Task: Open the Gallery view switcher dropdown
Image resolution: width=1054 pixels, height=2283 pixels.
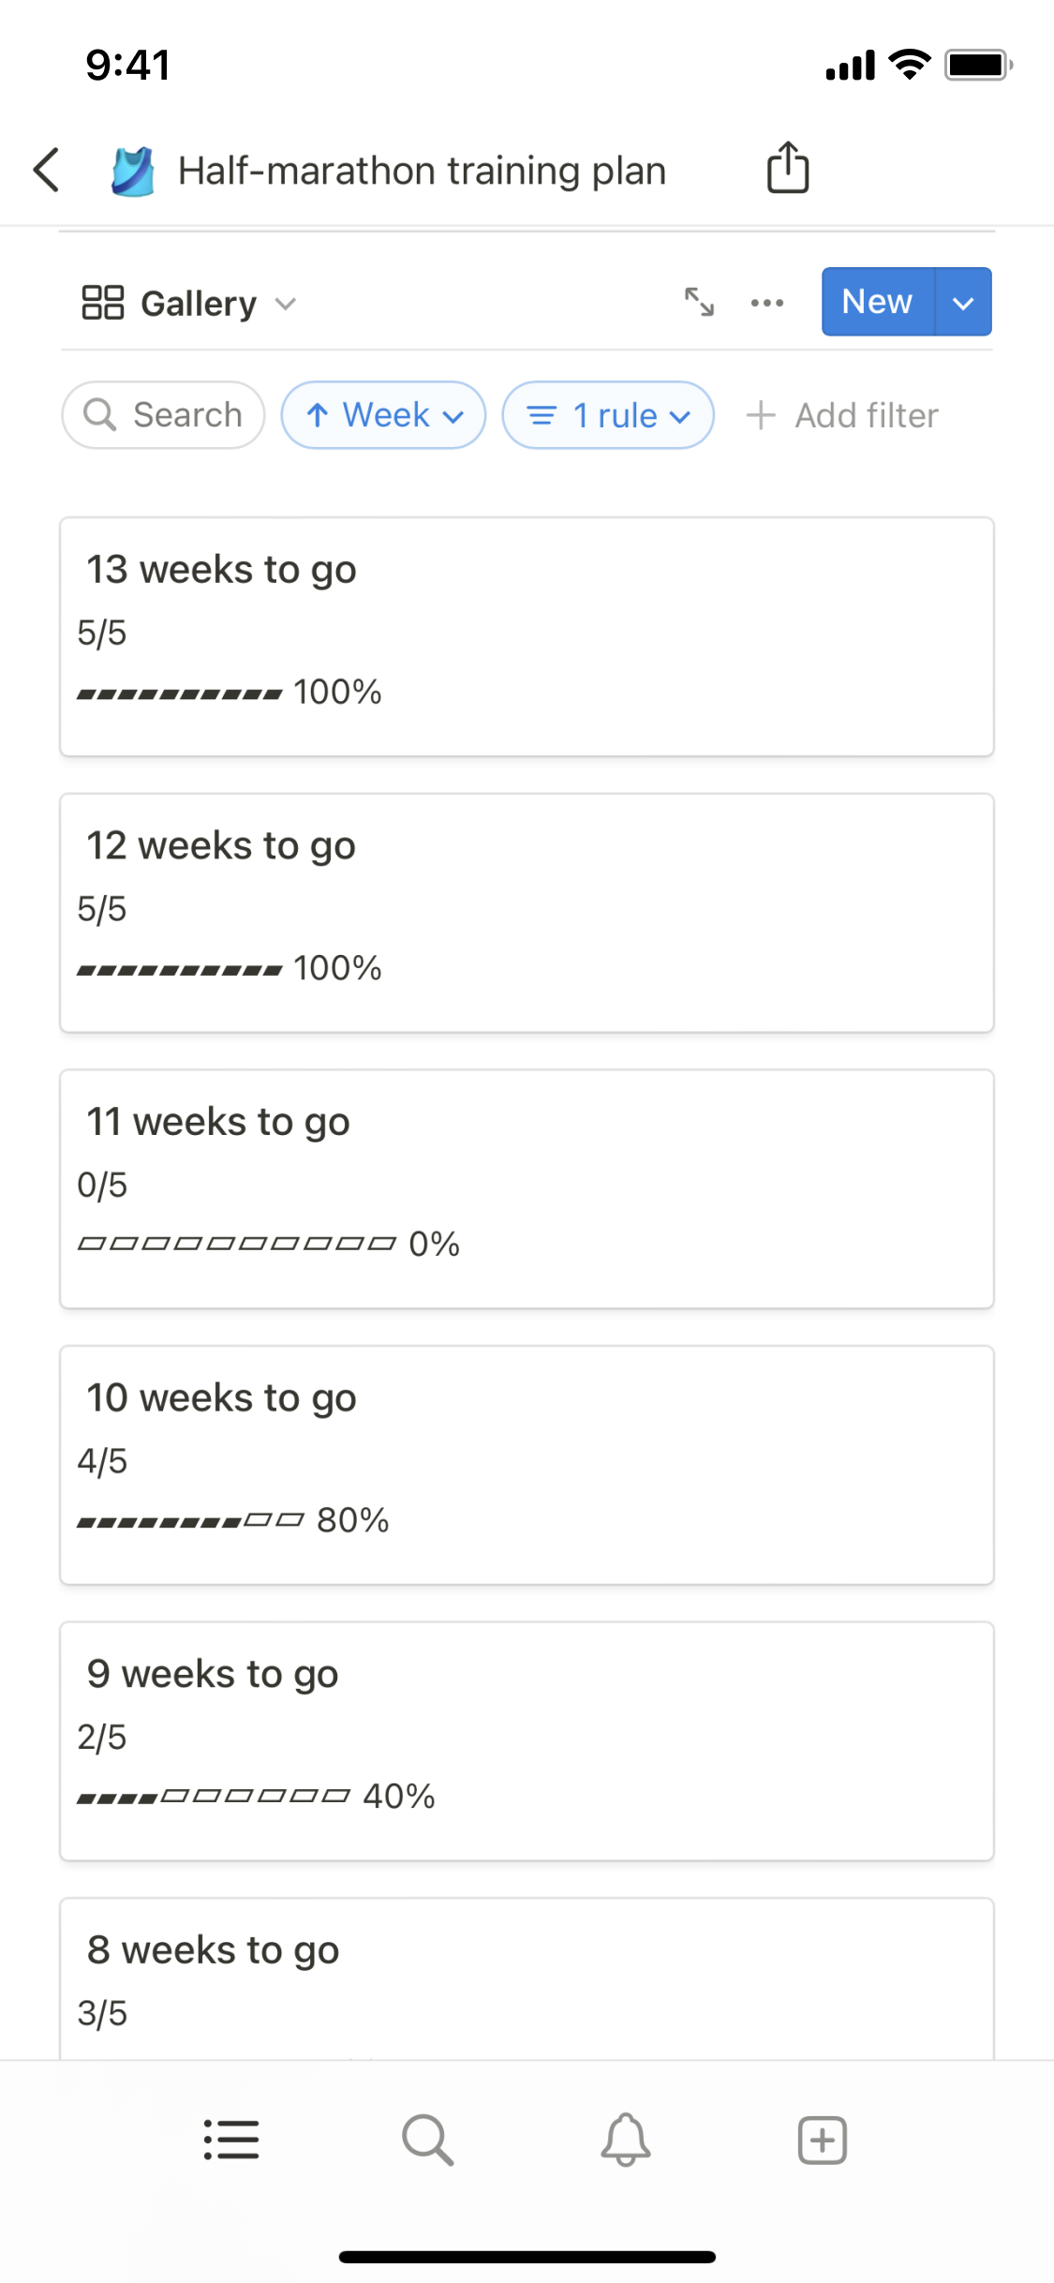Action: [x=189, y=303]
